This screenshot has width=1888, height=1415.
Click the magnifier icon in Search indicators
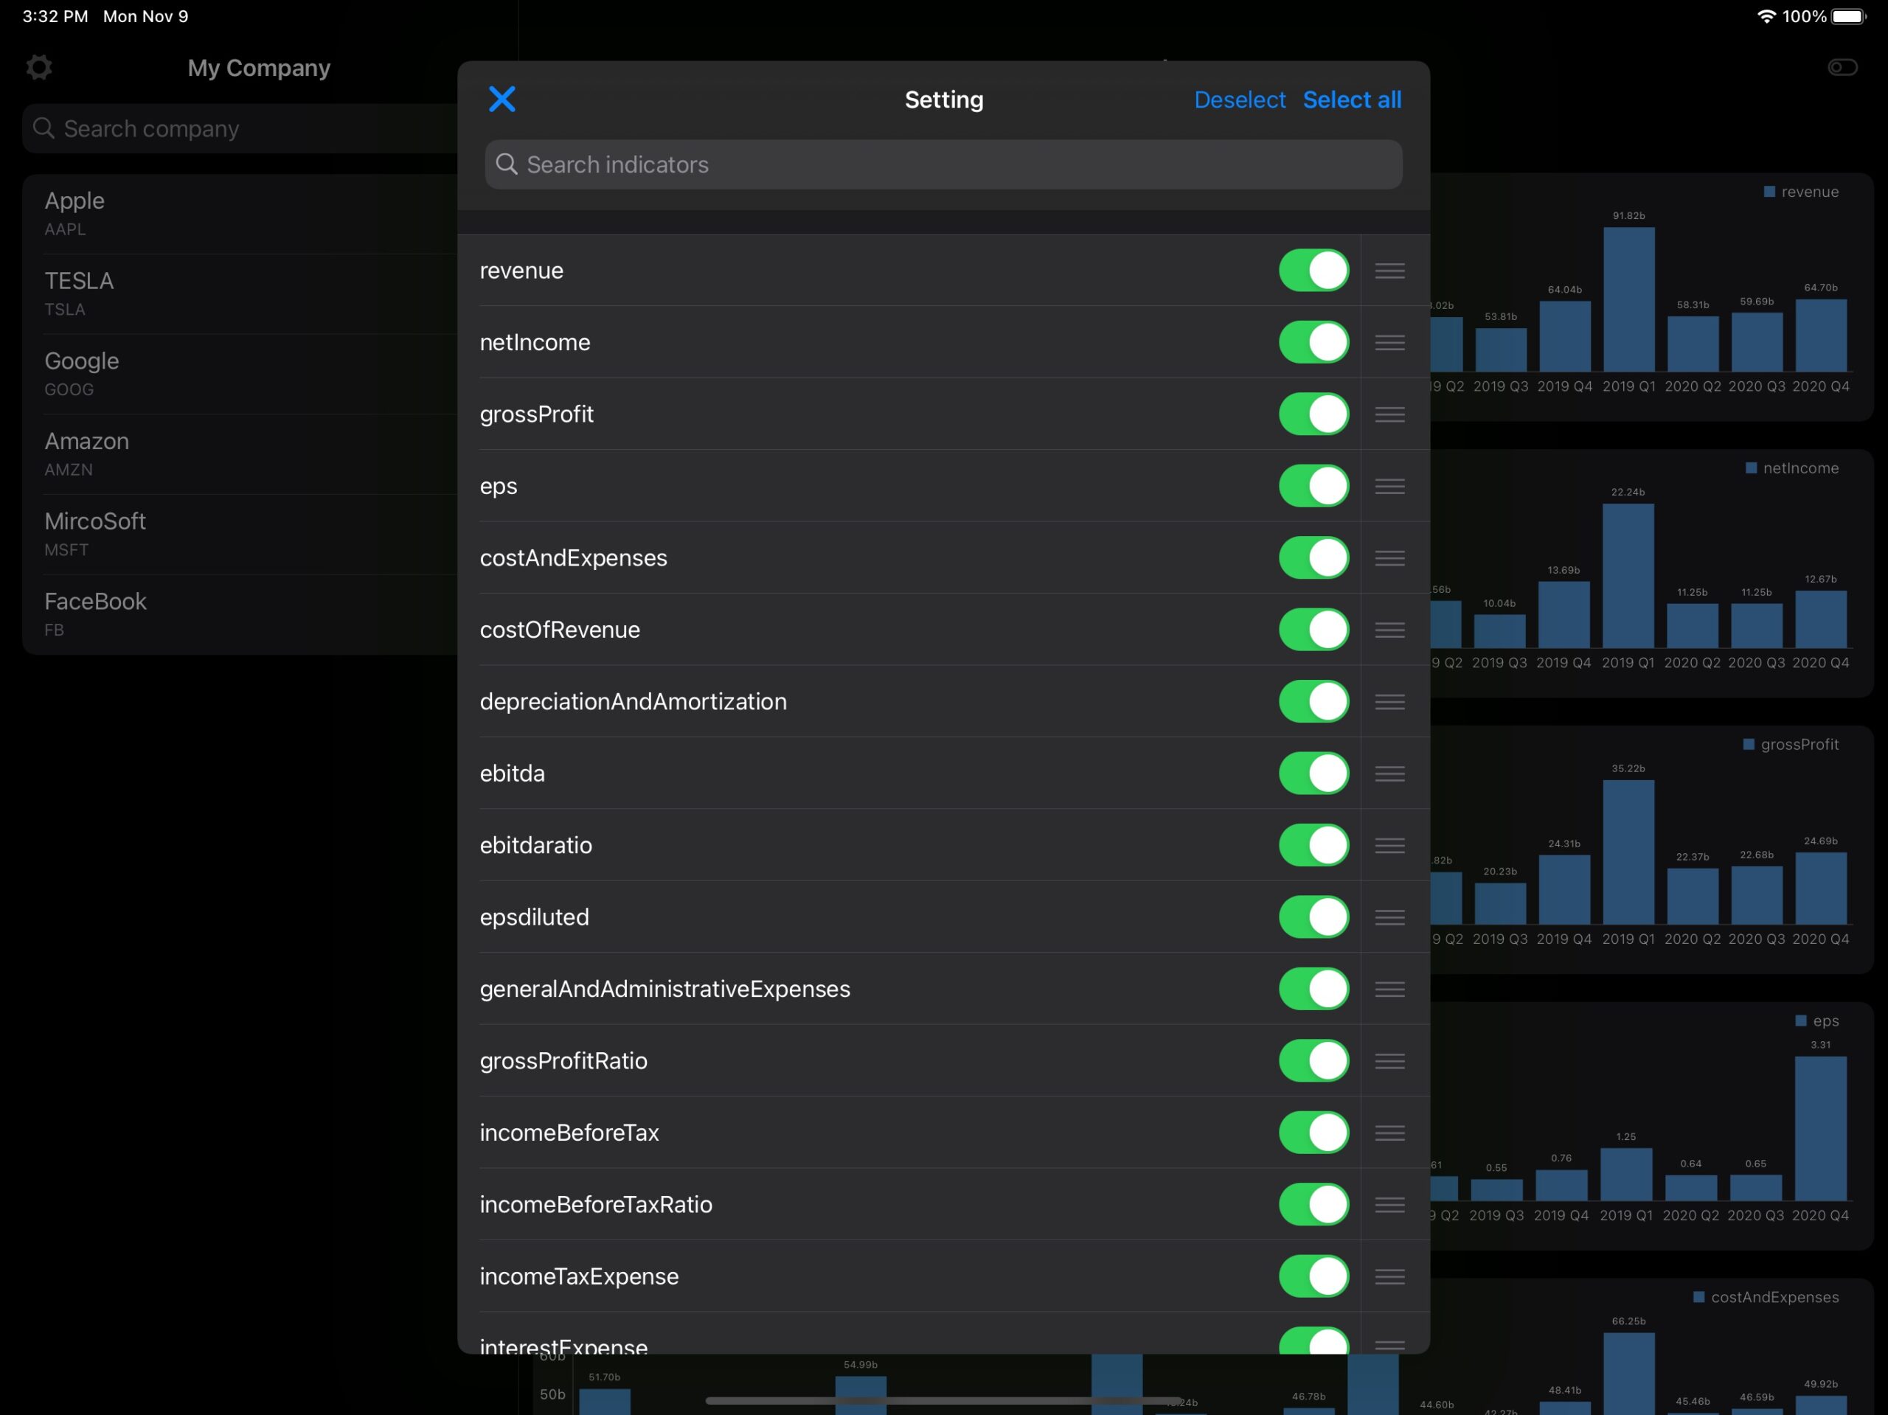(x=506, y=164)
